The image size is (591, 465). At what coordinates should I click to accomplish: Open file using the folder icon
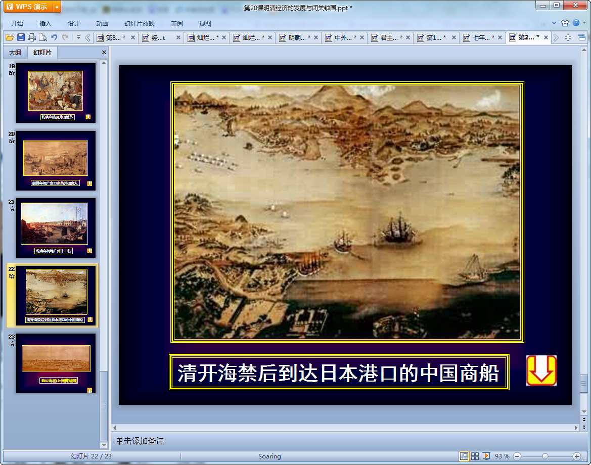10,37
